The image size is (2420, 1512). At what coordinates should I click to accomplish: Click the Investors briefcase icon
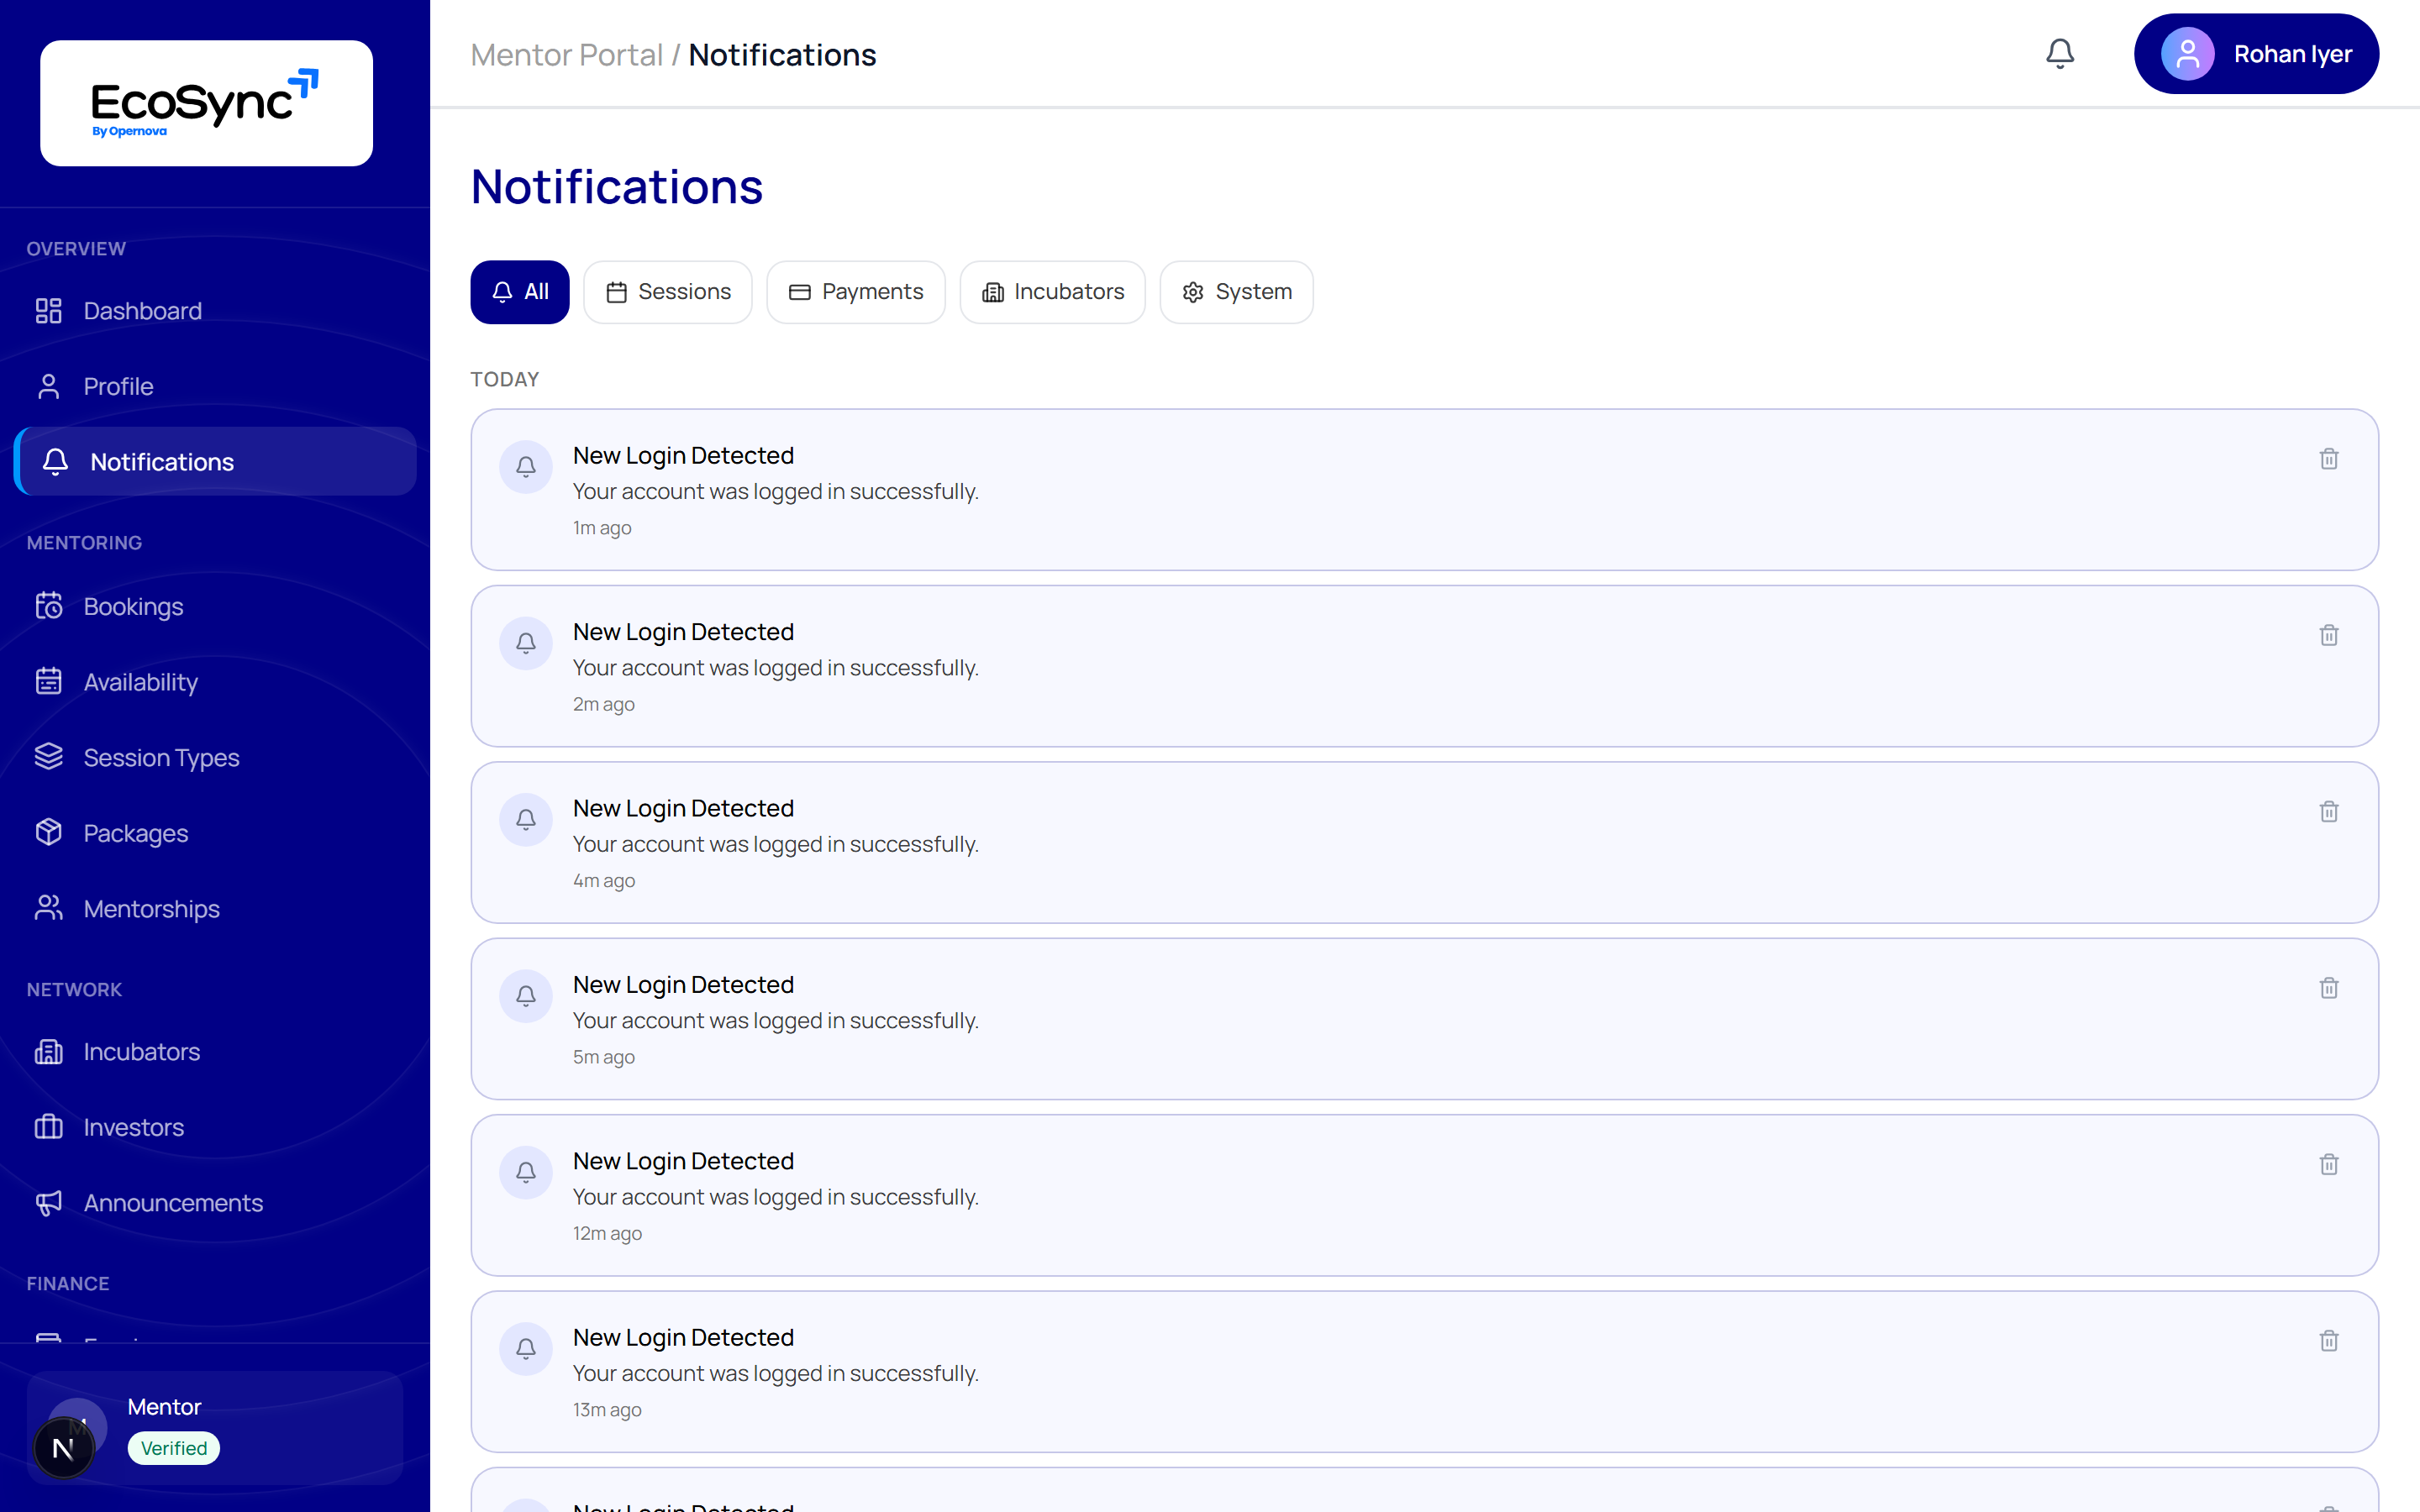tap(49, 1127)
